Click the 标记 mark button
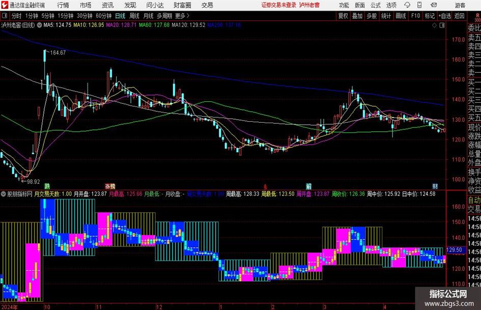 click(430, 16)
